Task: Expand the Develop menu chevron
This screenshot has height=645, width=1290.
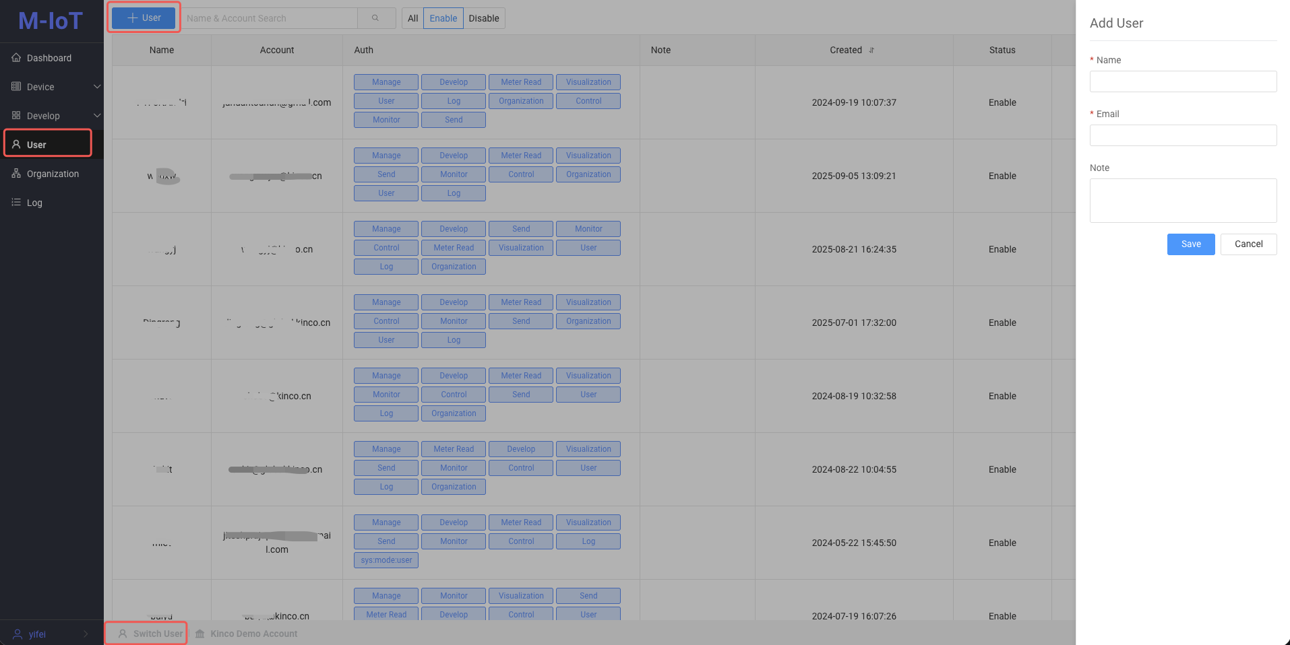Action: [96, 116]
